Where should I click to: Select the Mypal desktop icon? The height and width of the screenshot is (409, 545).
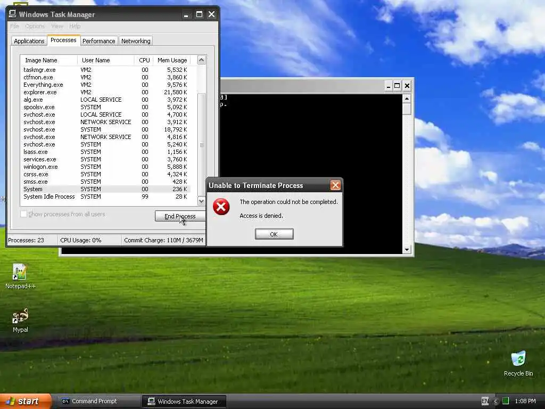20,320
